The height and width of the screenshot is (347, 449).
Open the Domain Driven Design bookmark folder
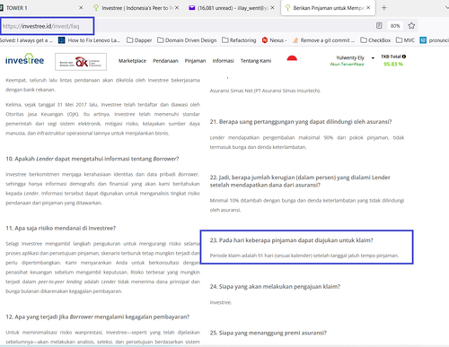tap(187, 40)
